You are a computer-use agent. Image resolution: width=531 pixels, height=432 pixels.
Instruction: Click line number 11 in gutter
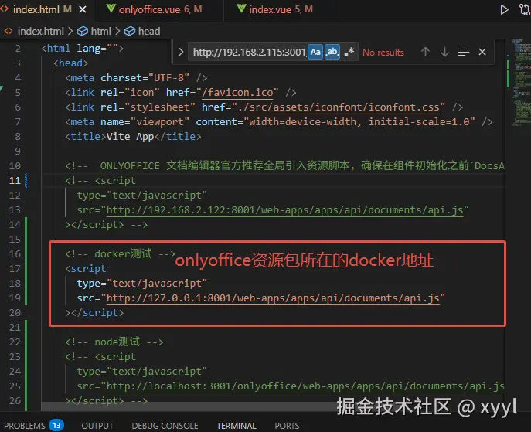pos(15,181)
